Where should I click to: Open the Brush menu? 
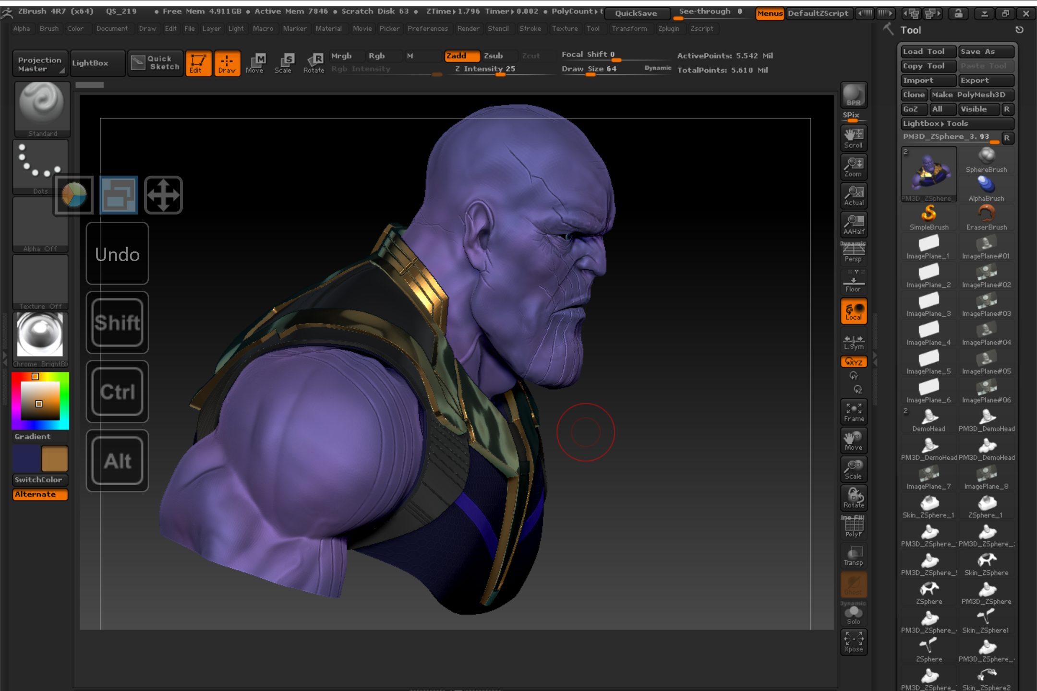(x=49, y=29)
